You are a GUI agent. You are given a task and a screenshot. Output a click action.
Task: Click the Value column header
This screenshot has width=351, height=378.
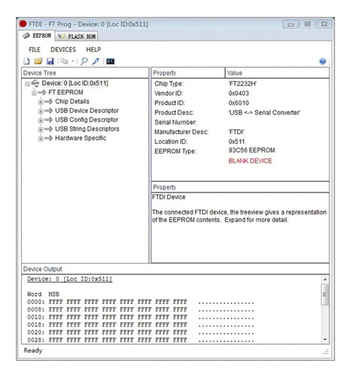coord(277,73)
